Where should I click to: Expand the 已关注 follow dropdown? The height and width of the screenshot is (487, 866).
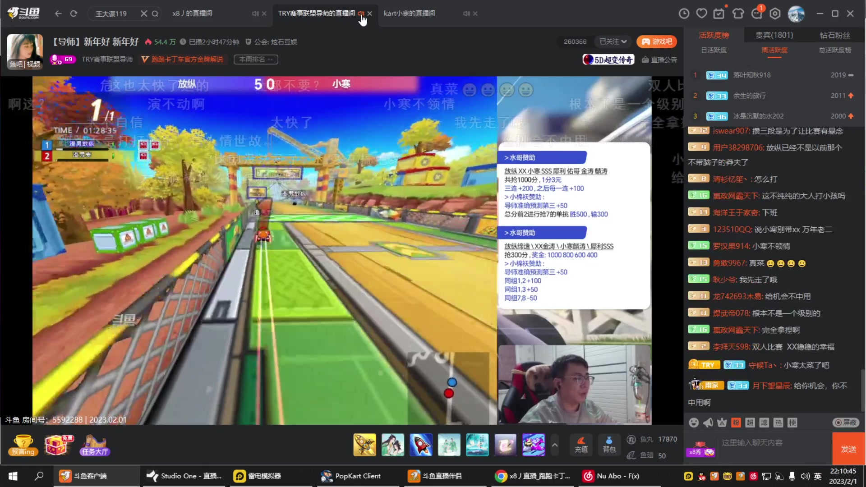[x=613, y=41]
